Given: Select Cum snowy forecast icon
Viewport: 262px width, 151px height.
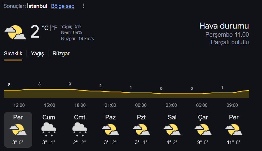Looking at the screenshot, I should tap(49, 129).
